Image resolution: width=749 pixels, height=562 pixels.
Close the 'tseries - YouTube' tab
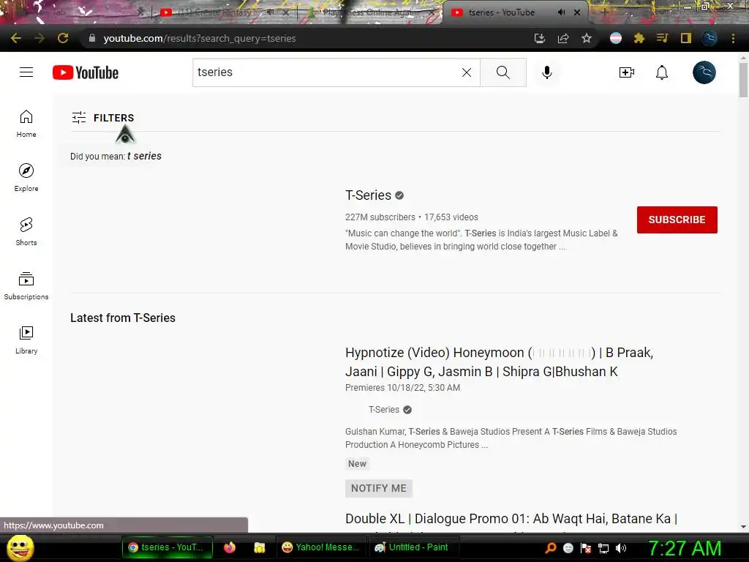[577, 12]
